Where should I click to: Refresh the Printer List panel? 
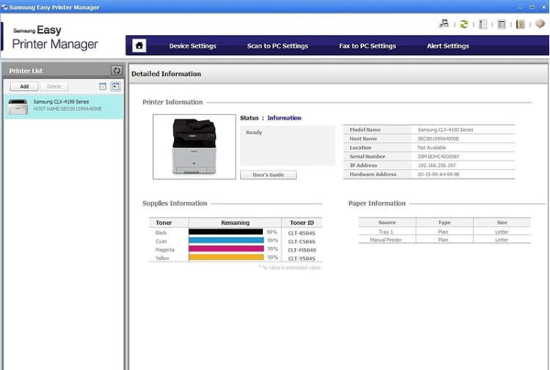pyautogui.click(x=117, y=71)
